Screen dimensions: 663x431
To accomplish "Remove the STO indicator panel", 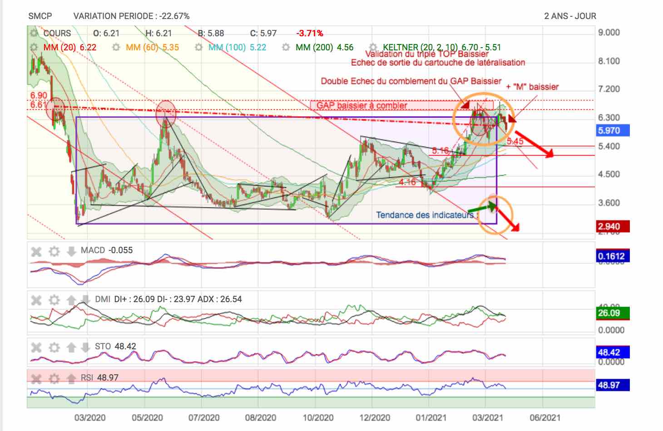I will click(x=36, y=348).
